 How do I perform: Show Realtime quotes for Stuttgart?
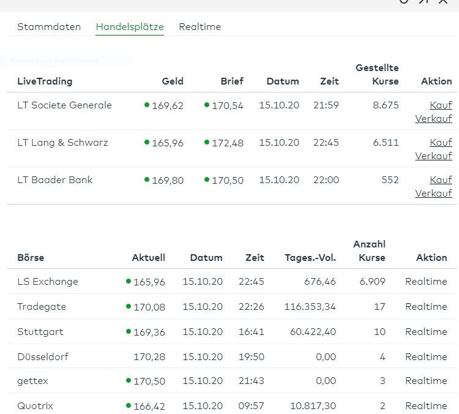click(x=426, y=332)
